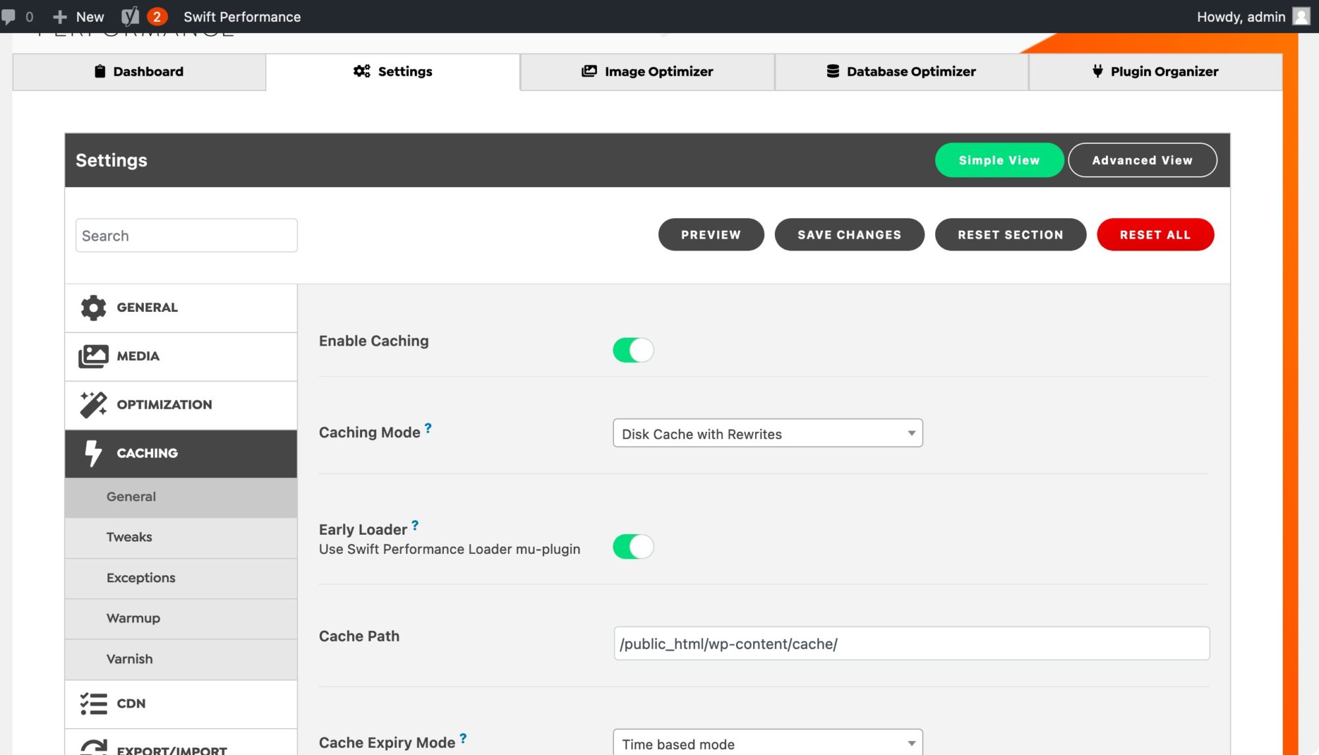Click the admin avatar in top bar
The image size is (1319, 755).
[1301, 16]
